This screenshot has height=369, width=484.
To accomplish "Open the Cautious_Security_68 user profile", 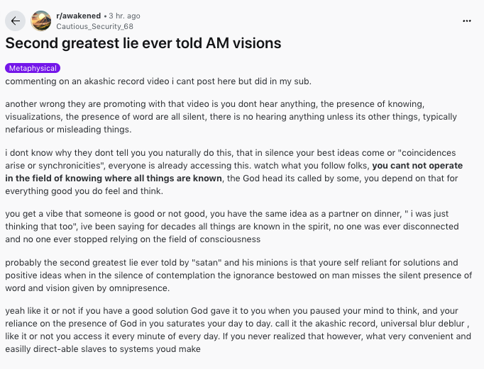I will [94, 25].
